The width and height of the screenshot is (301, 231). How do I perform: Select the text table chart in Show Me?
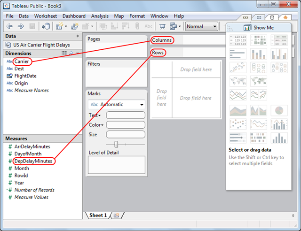point(238,40)
